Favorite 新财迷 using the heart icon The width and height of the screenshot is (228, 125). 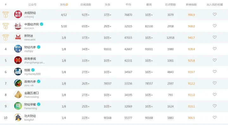point(215,37)
